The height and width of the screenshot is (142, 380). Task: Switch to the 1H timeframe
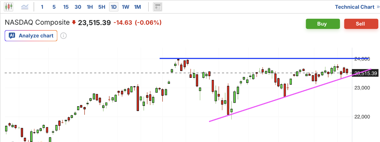click(x=90, y=7)
